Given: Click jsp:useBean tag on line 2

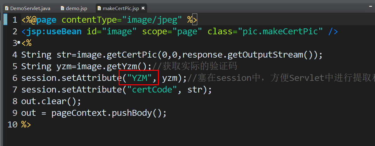Looking at the screenshot, I should [54, 31].
